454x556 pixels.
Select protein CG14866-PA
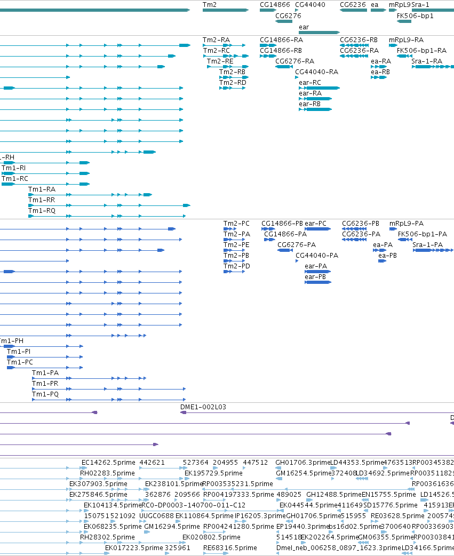pos(285,234)
